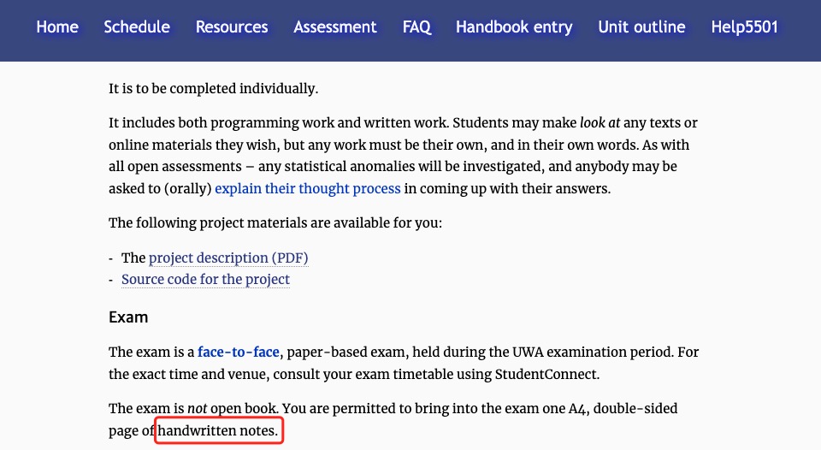Go to the Schedule page
Viewport: 821px width, 450px height.
tap(137, 27)
